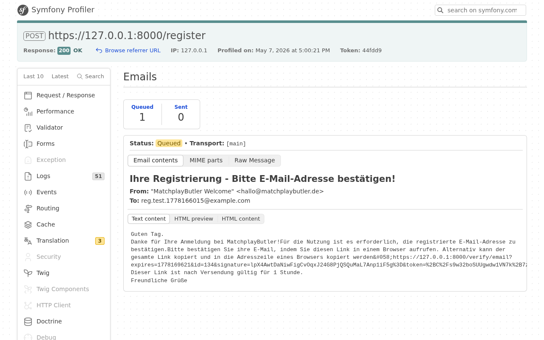Open the Events panel

pyautogui.click(x=64, y=192)
